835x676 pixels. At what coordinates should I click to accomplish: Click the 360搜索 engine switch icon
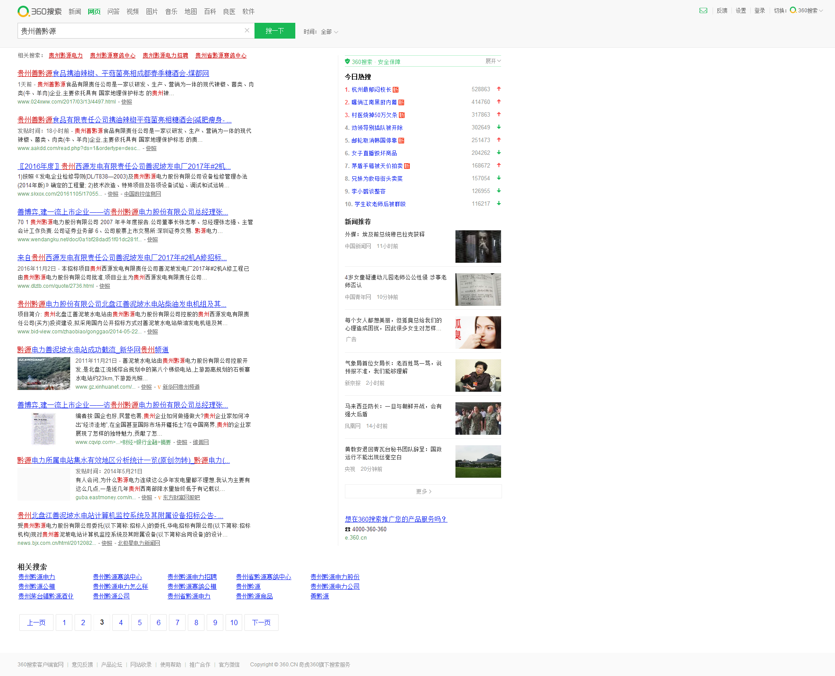[x=793, y=10]
